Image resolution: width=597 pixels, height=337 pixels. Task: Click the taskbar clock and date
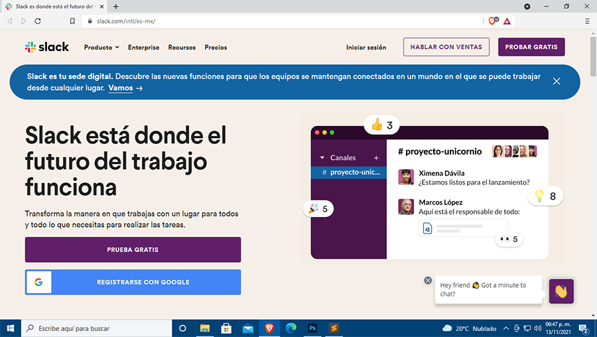[558, 328]
